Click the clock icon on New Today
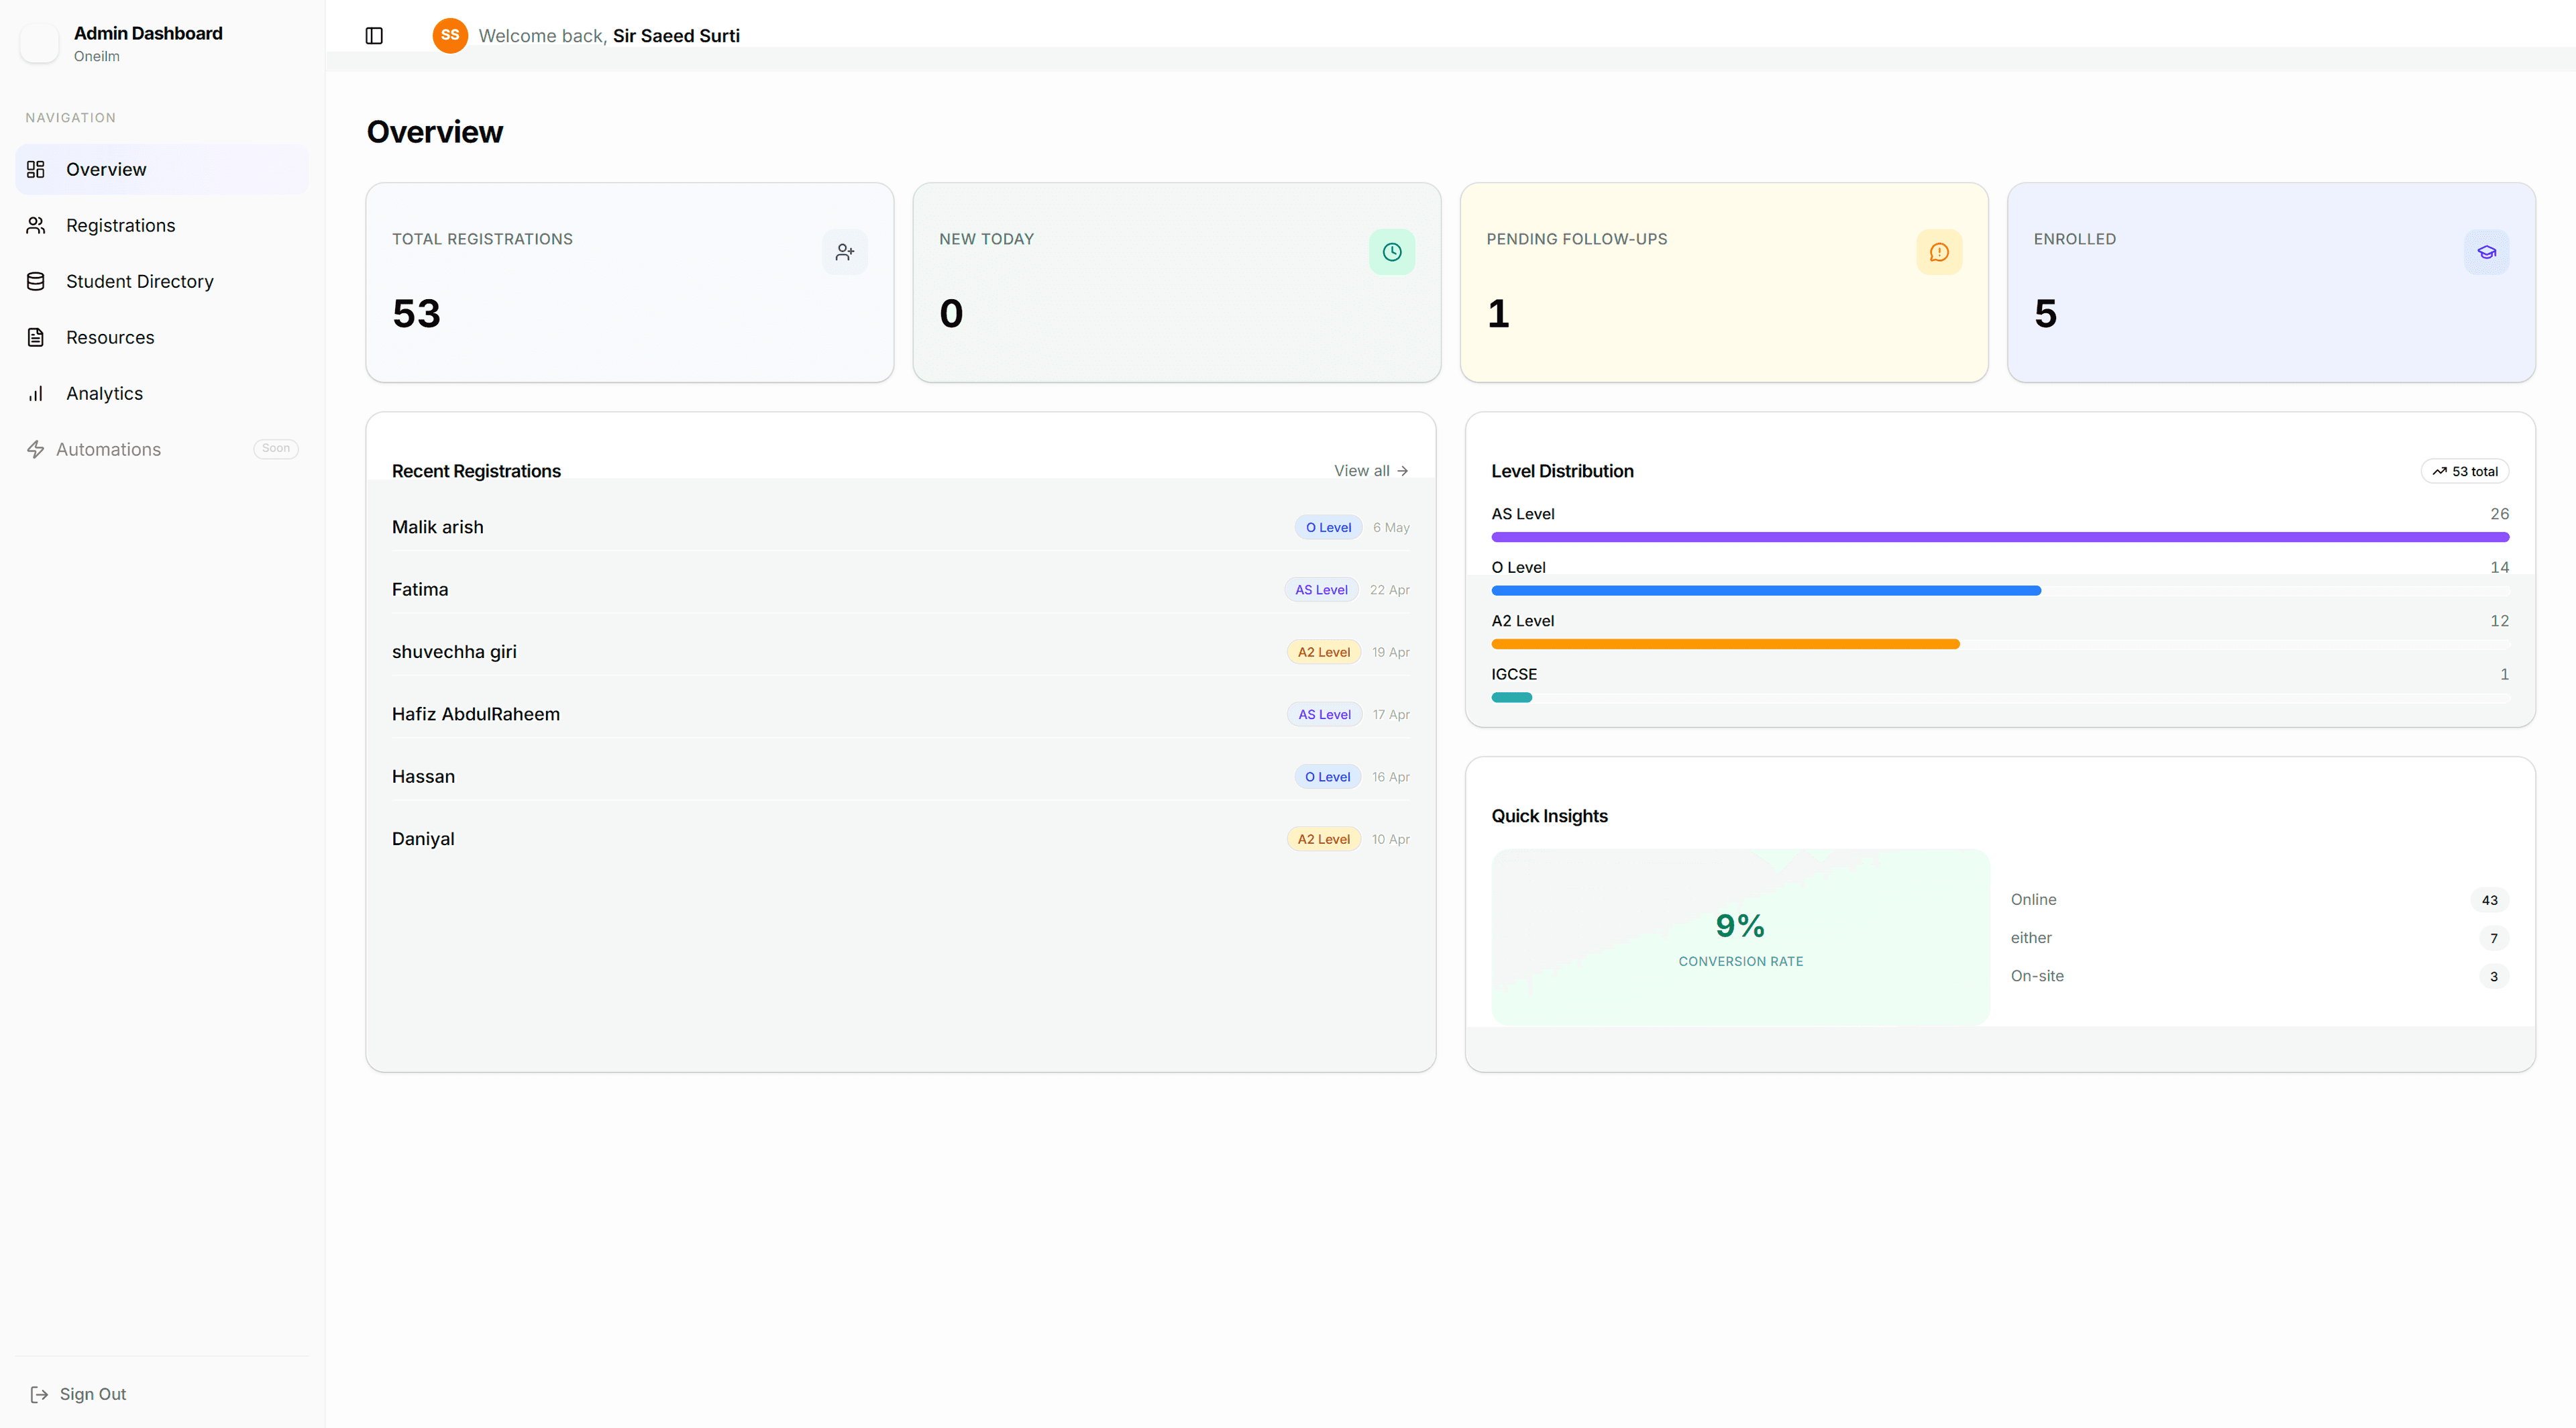This screenshot has width=2576, height=1428. point(1392,252)
